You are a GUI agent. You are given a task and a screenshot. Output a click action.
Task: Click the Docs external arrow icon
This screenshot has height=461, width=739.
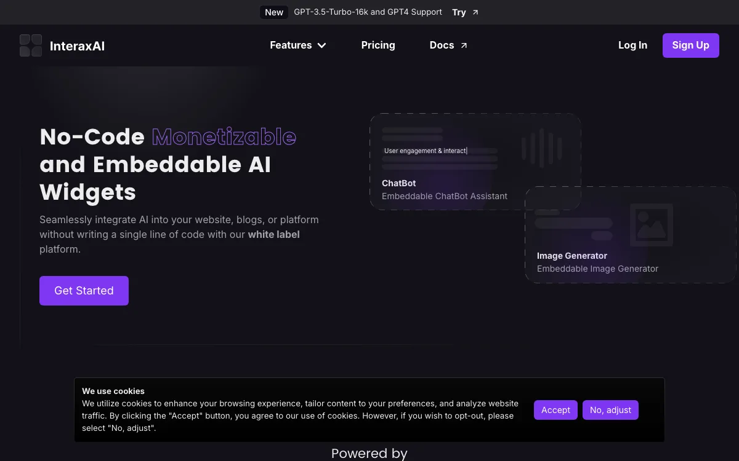click(464, 45)
